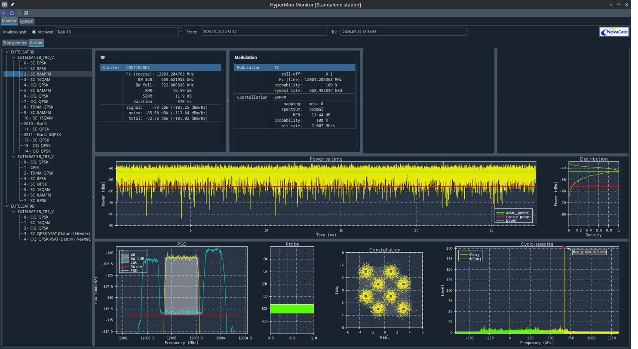Switch to the Monitor tab

coord(9,21)
